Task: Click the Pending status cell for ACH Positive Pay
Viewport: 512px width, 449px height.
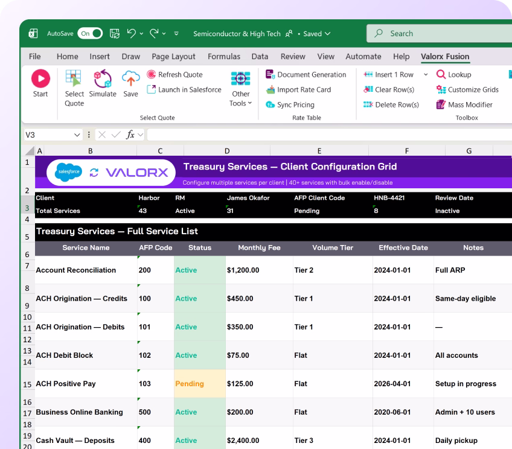Action: [199, 383]
